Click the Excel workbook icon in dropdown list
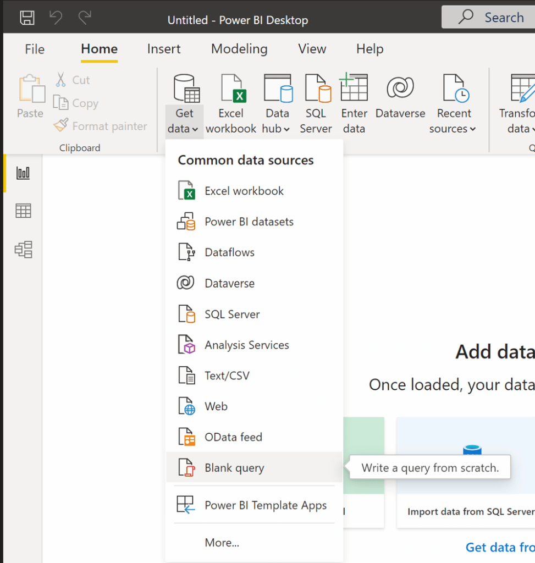Screen dimensions: 535x563 coord(186,190)
